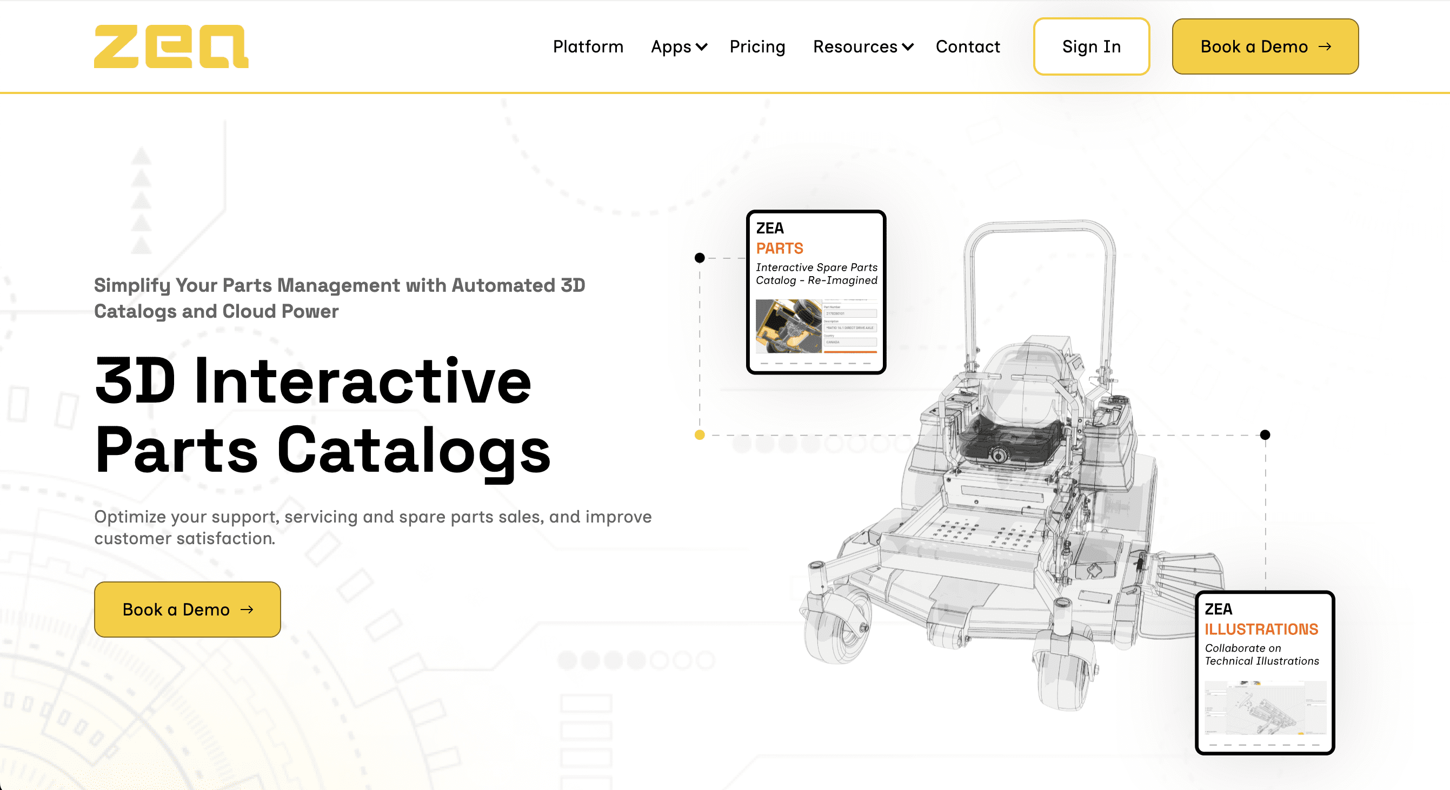1450x790 pixels.
Task: Click the Sign In button
Action: tap(1091, 46)
